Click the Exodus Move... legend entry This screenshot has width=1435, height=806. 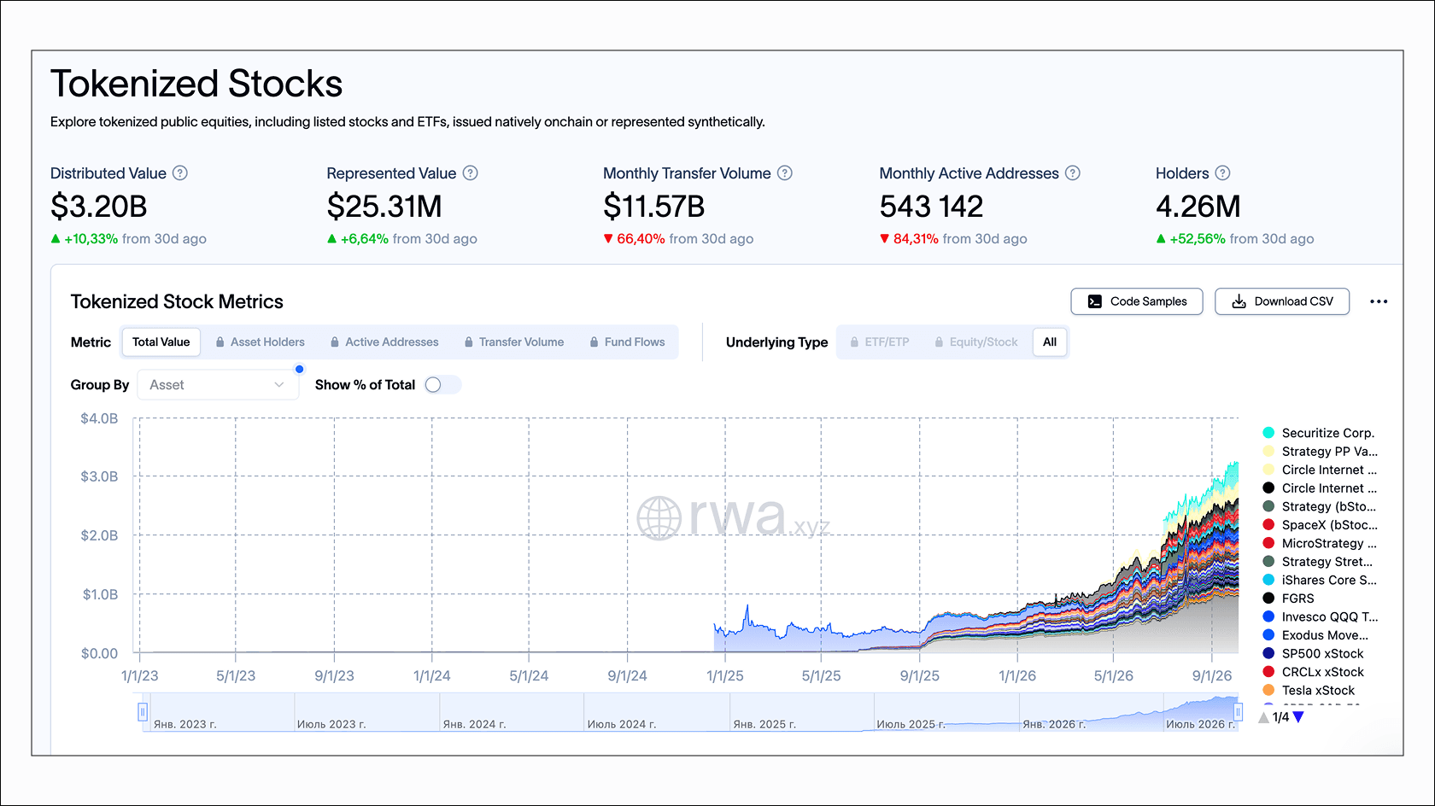pyautogui.click(x=1315, y=635)
